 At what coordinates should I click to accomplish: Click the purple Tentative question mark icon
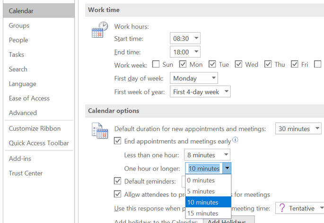(x=282, y=208)
